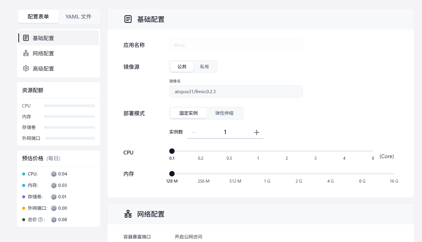The width and height of the screenshot is (422, 242).
Task: Set memory slider to 1 G
Action: 267,174
